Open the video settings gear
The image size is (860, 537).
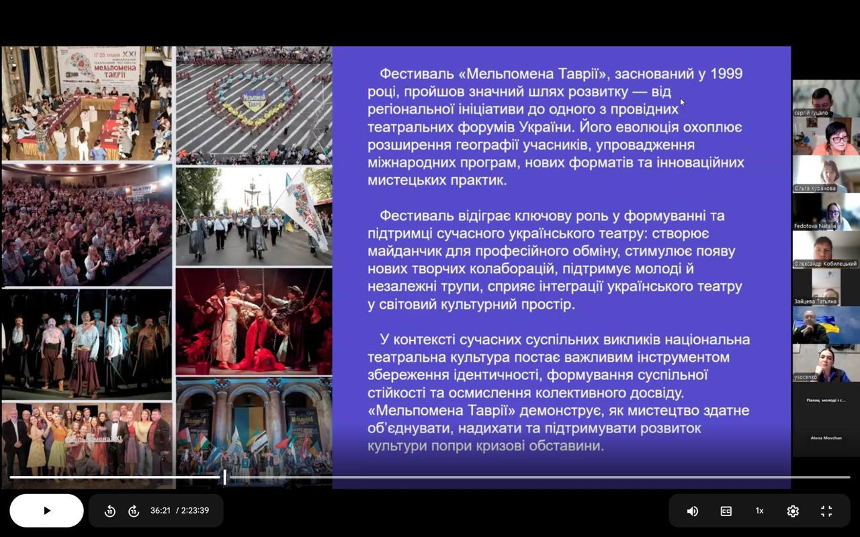pos(793,511)
